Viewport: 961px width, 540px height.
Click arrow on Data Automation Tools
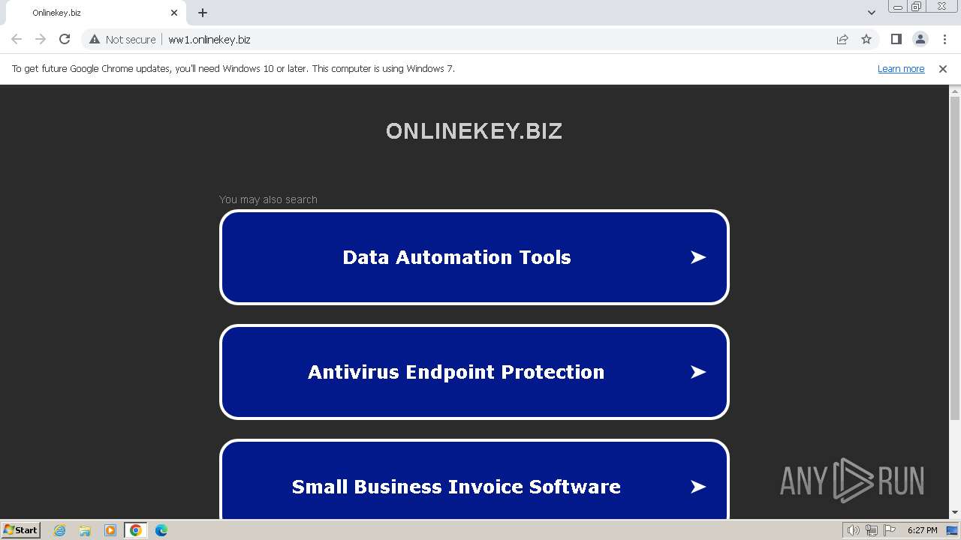coord(698,257)
